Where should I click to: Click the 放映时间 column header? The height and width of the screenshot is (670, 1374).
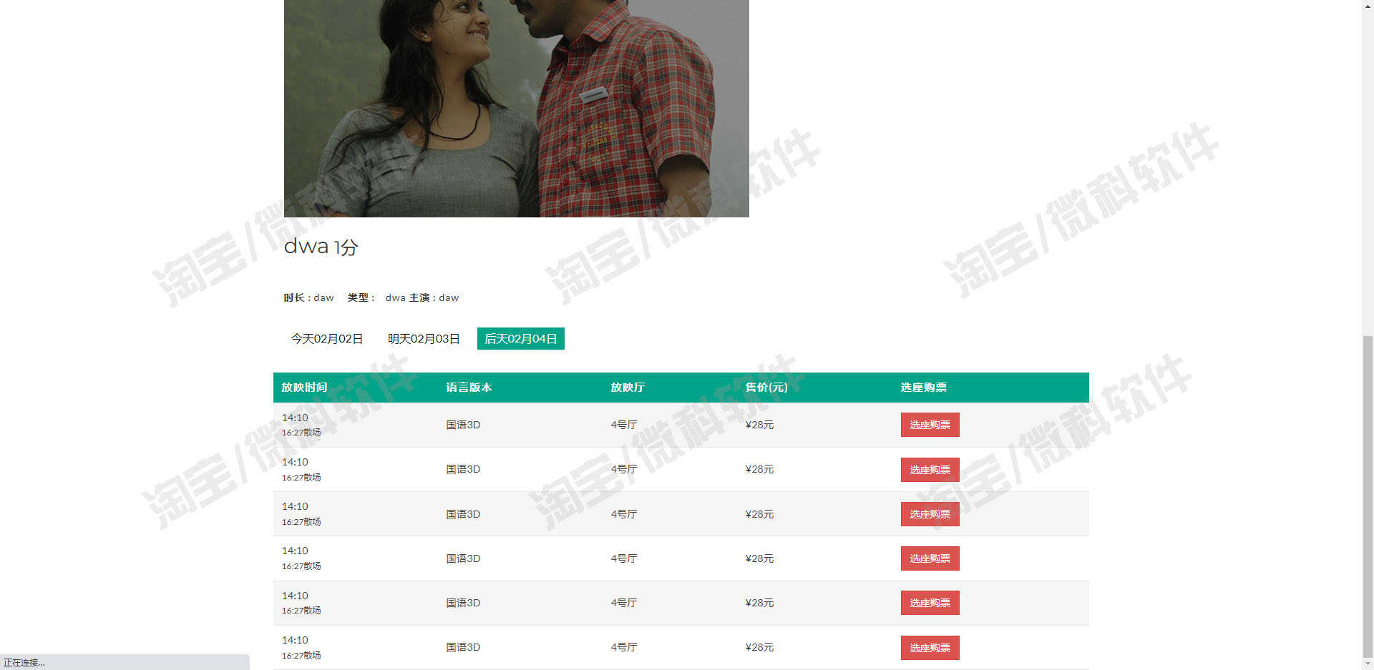click(x=304, y=387)
